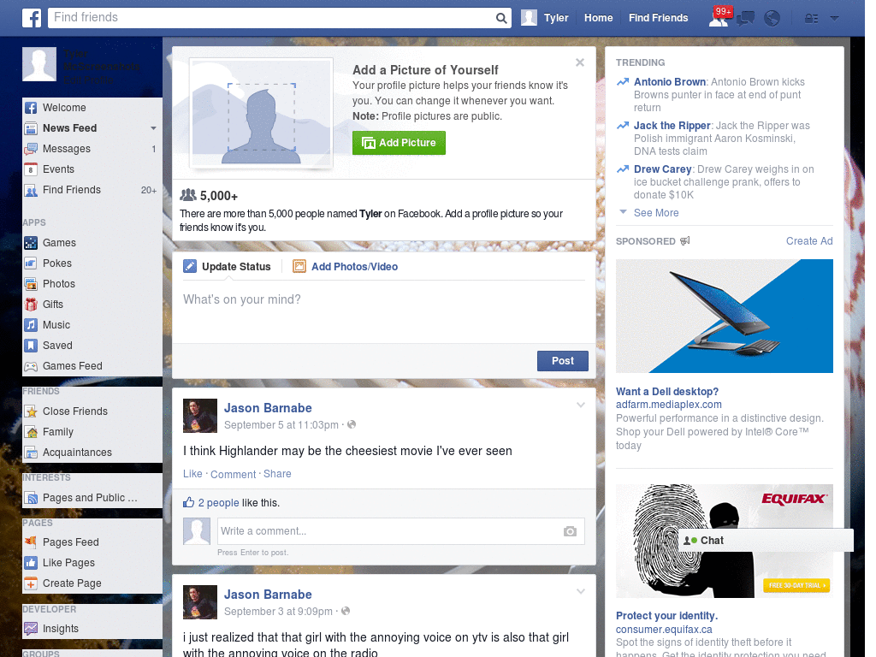Expand the account menu arrow in top bar
Image resolution: width=876 pixels, height=657 pixels.
click(x=834, y=19)
